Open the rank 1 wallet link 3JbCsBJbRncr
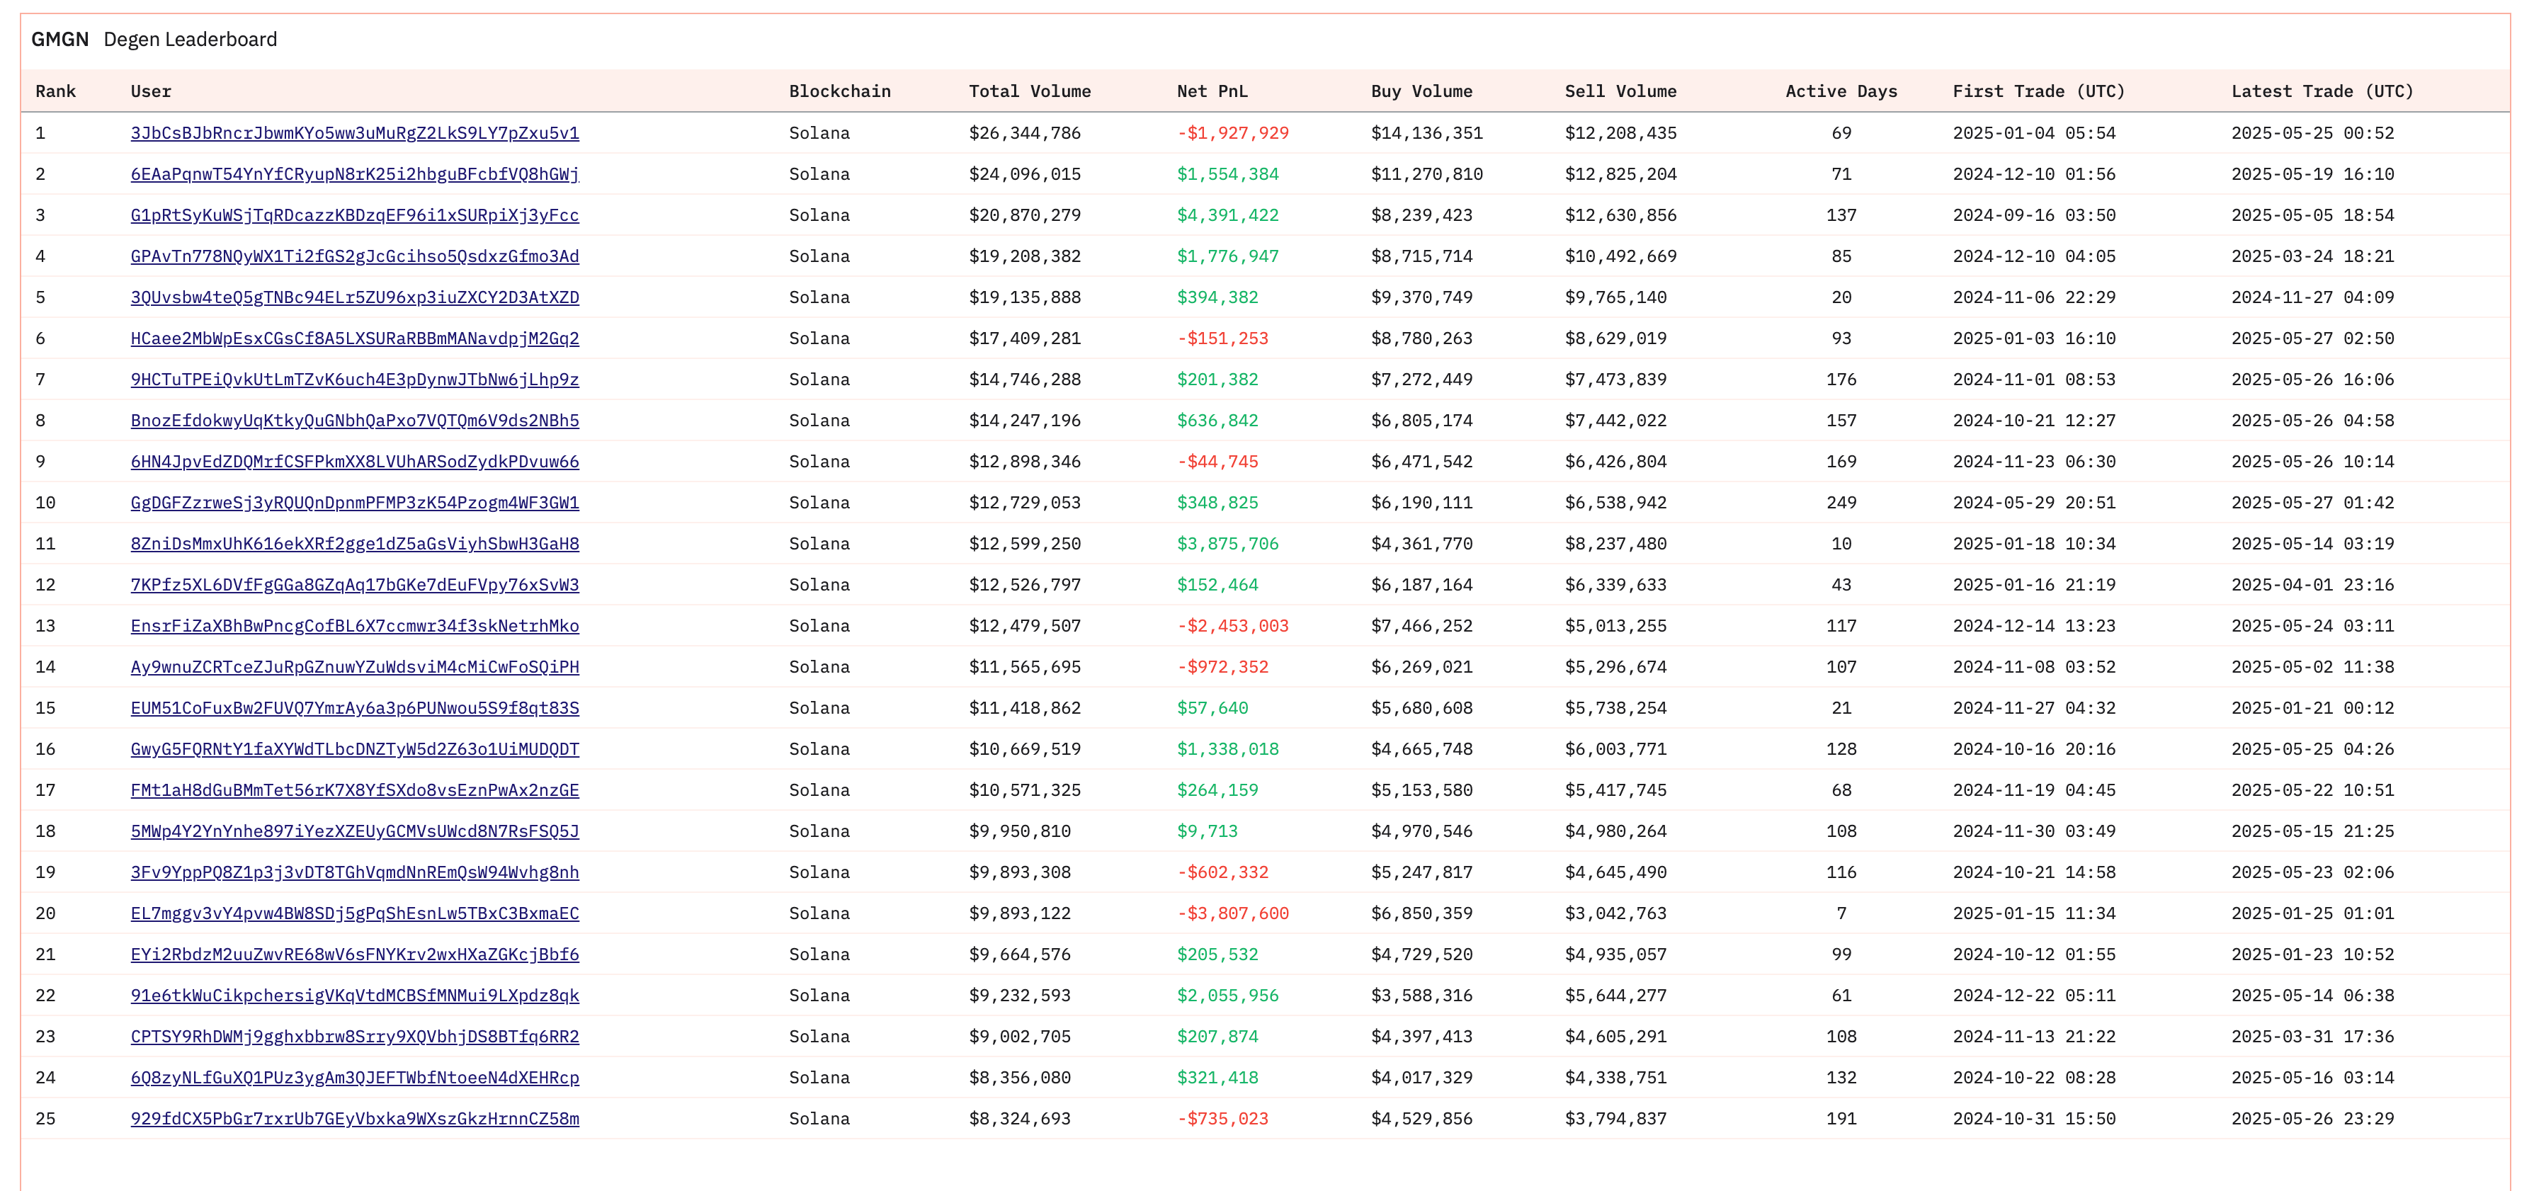This screenshot has width=2534, height=1191. click(x=354, y=133)
